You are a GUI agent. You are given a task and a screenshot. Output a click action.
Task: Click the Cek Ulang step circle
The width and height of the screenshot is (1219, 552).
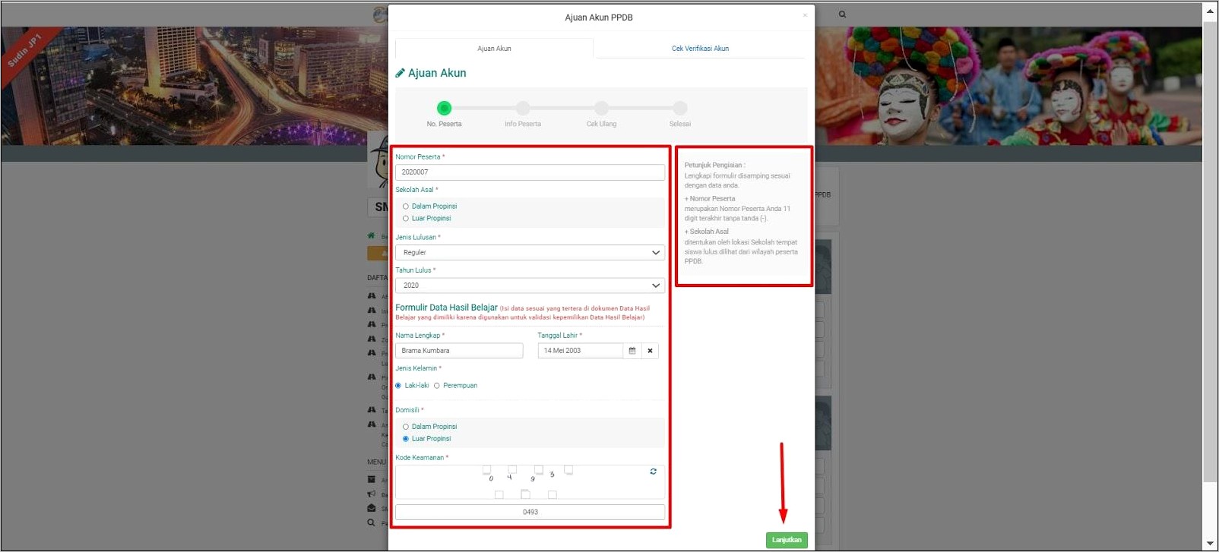(601, 108)
